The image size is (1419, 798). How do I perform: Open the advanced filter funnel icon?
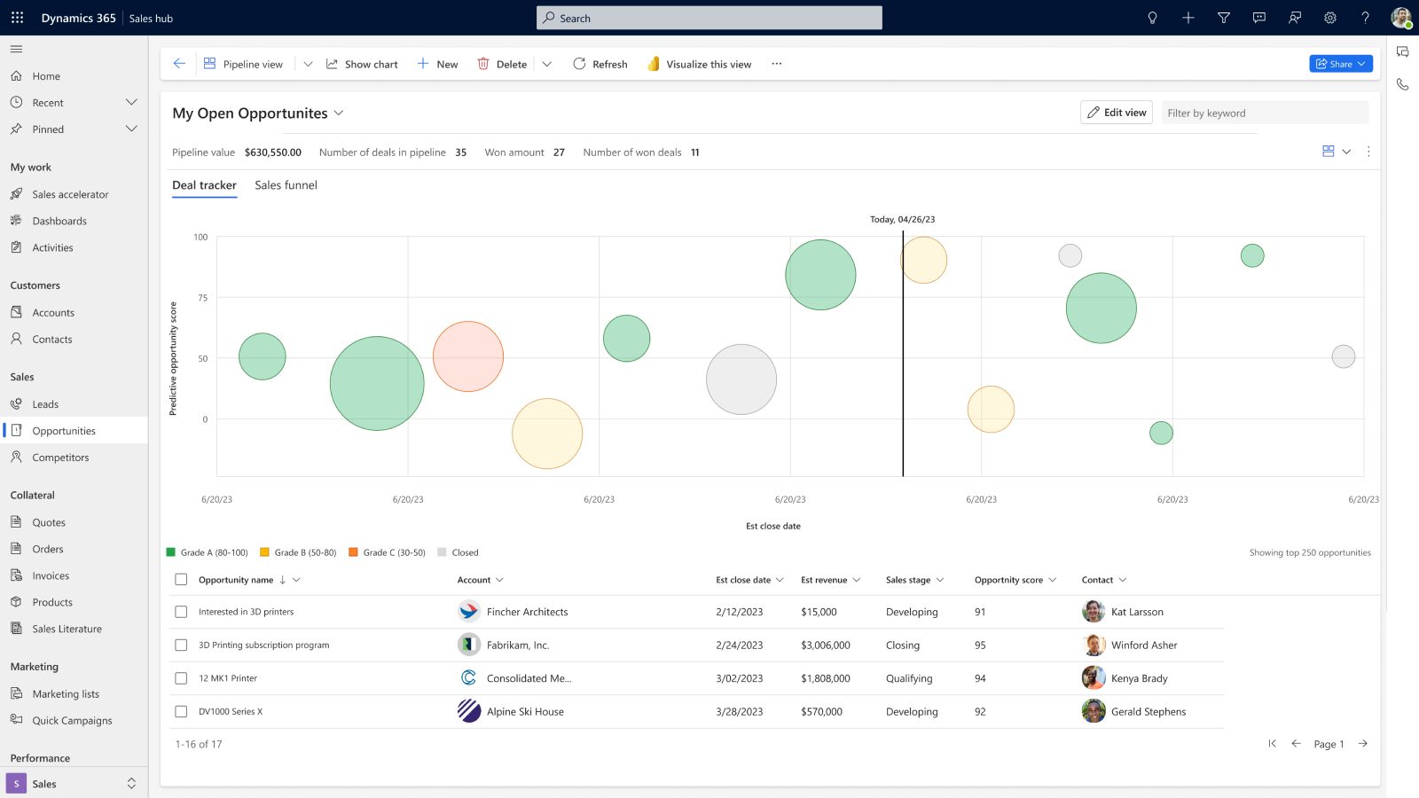click(1223, 18)
